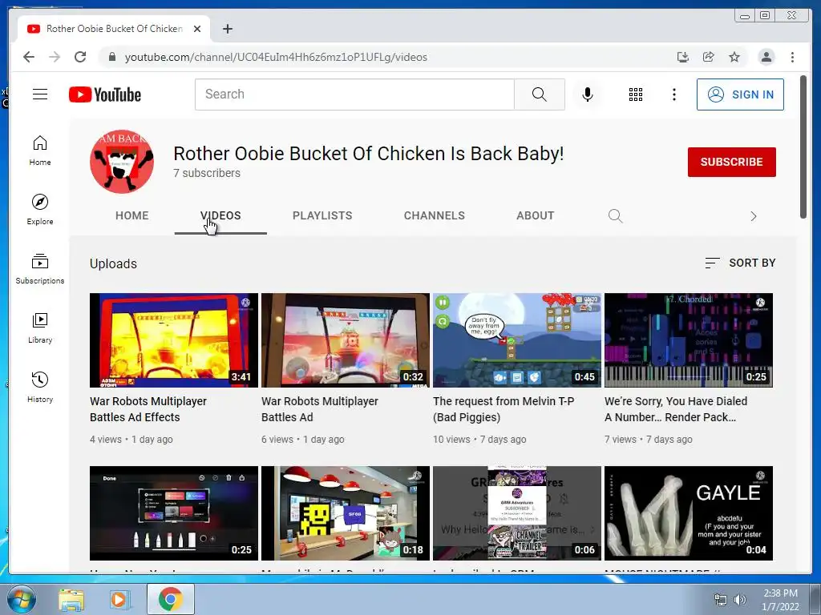
Task: Click the 'Uploads' heading
Action: point(113,263)
